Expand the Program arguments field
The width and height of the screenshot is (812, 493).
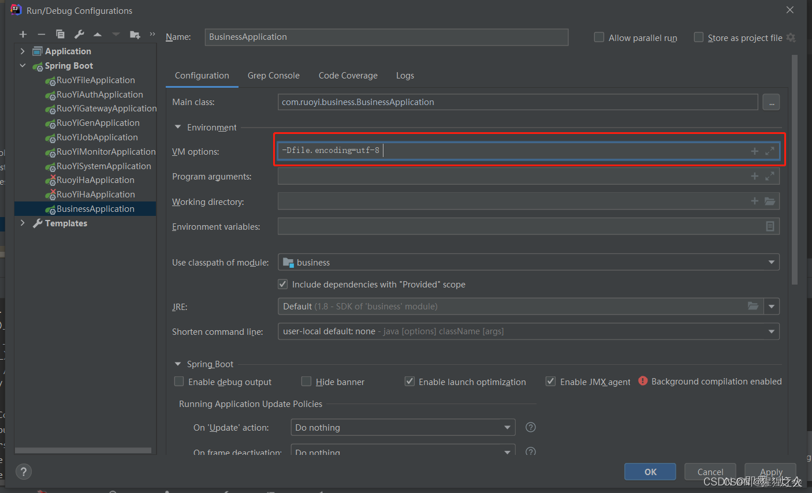point(770,176)
